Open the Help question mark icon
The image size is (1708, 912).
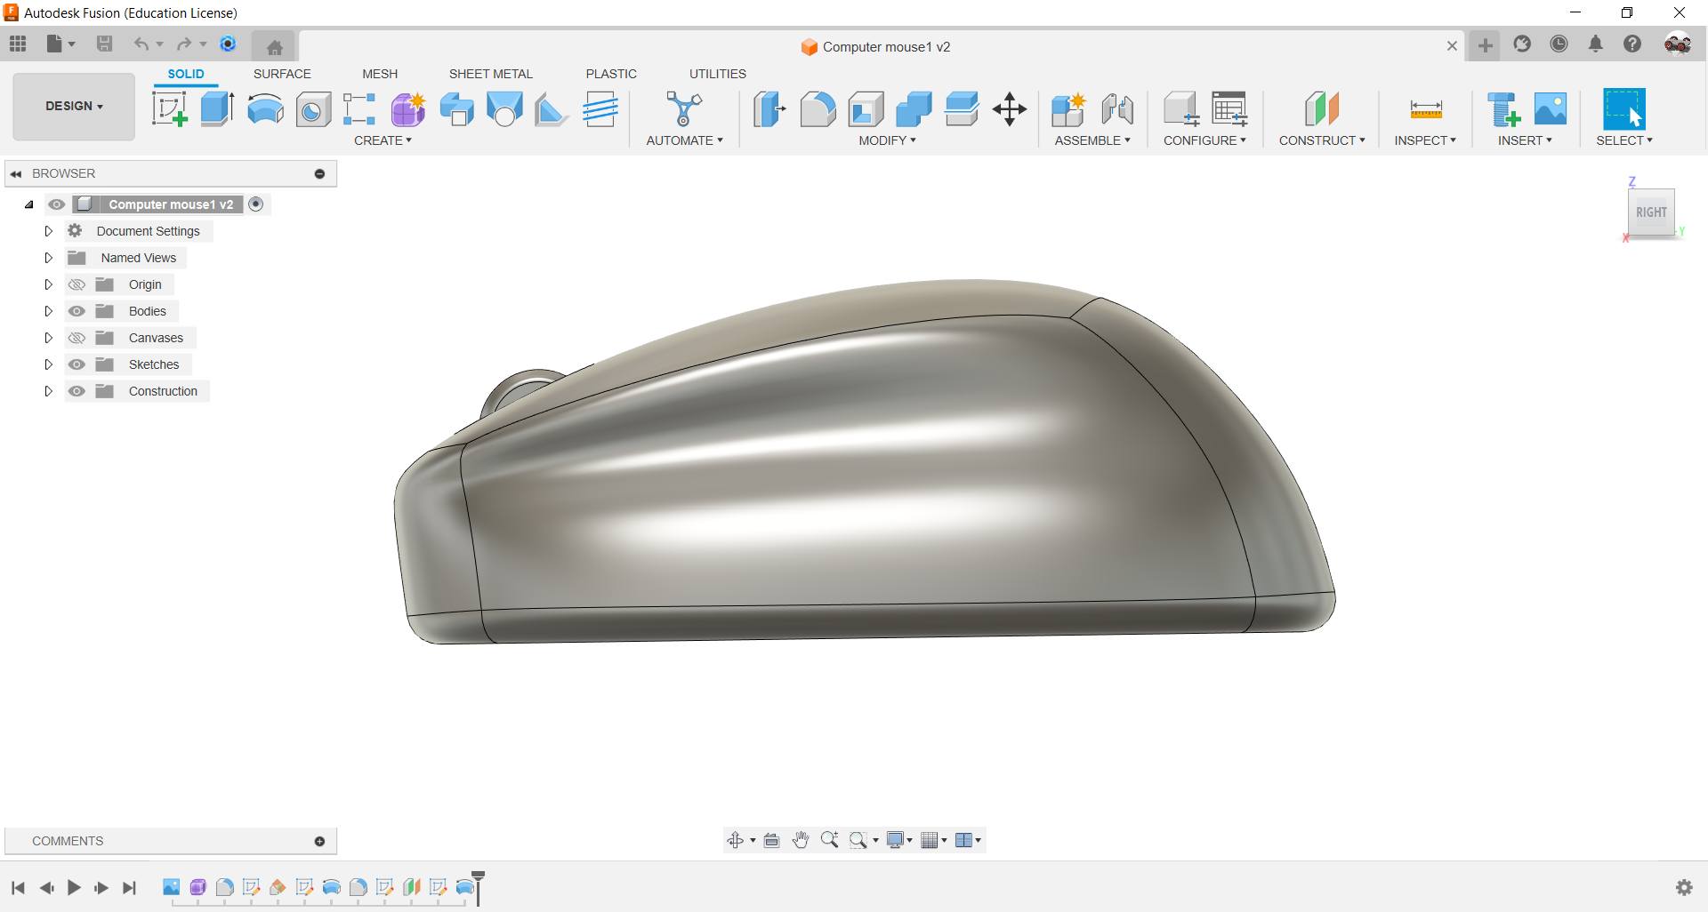[x=1632, y=44]
